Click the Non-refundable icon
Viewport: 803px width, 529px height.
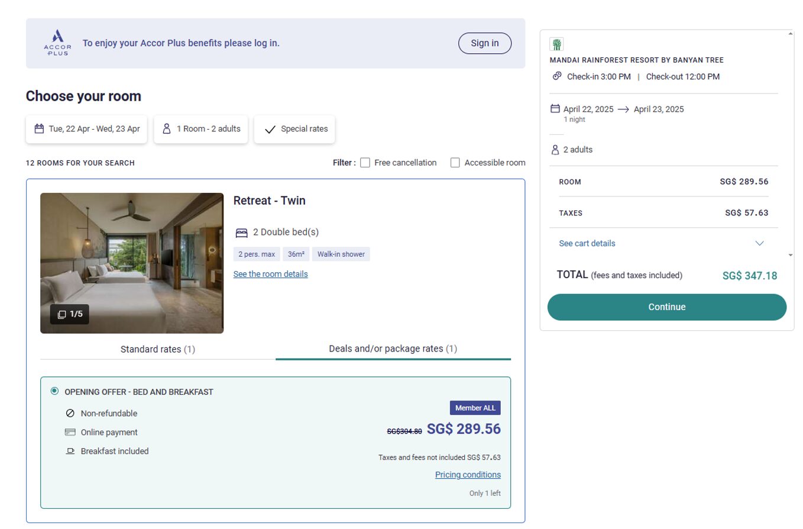(x=70, y=414)
